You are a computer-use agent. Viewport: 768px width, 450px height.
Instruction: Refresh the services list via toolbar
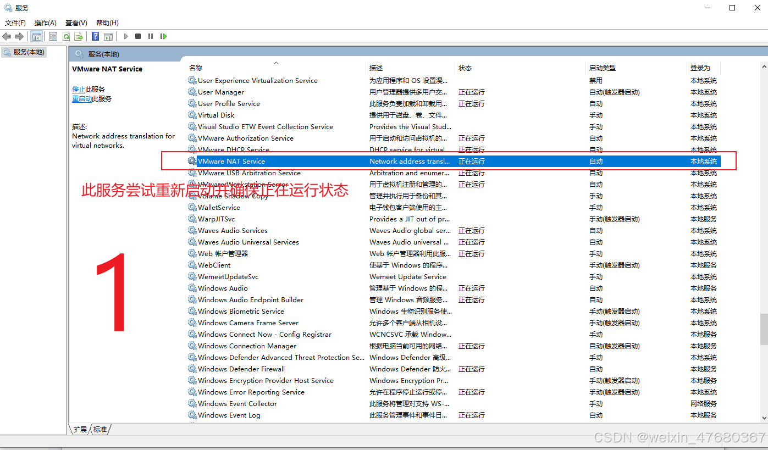tap(66, 36)
